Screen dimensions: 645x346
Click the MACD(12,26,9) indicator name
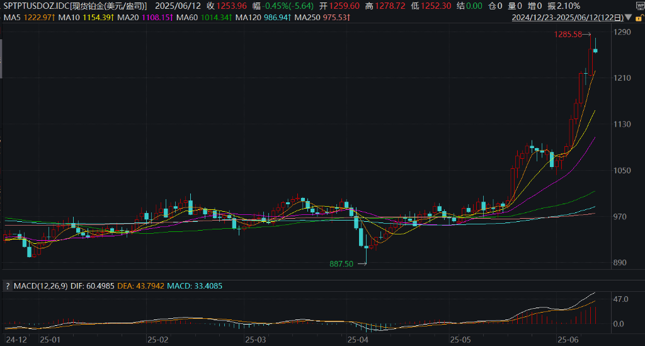(41, 286)
